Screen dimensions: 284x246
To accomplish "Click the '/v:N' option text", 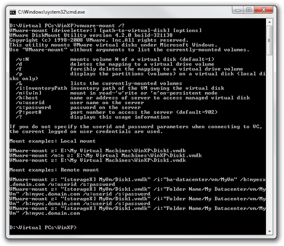I will click(22, 59).
